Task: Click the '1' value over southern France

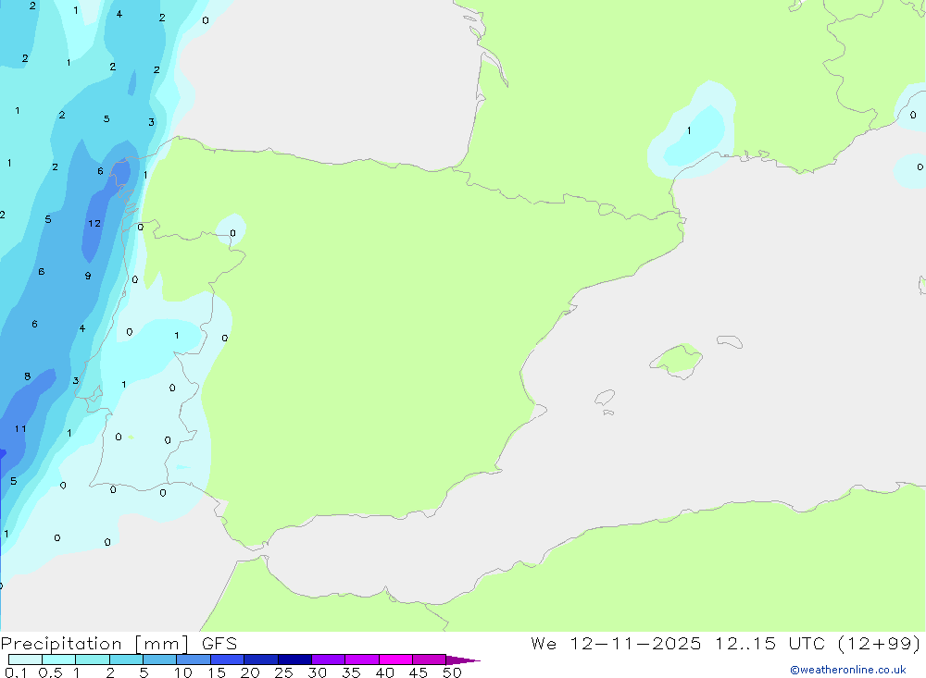Action: pyautogui.click(x=689, y=130)
